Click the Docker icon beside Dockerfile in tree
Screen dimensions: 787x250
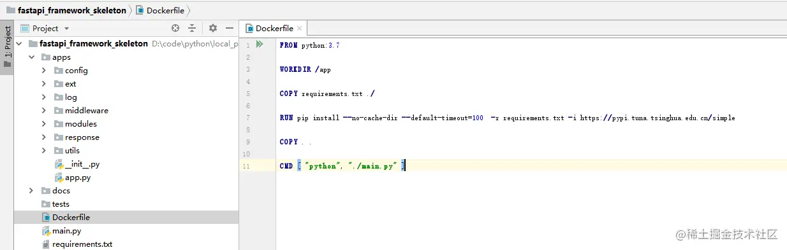click(x=46, y=218)
